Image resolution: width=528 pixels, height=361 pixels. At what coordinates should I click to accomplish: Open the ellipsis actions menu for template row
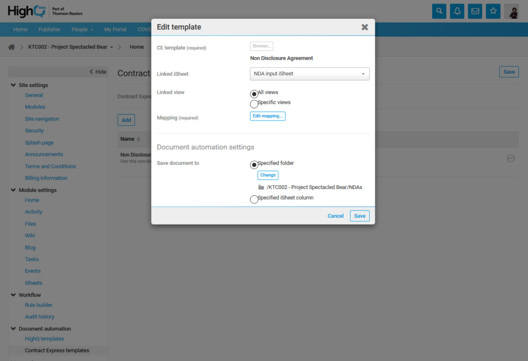[x=511, y=158]
